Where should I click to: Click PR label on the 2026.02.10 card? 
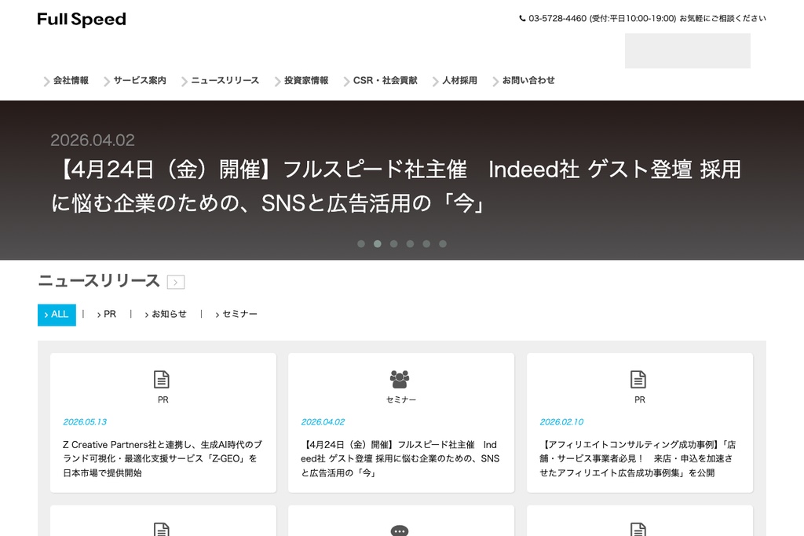pos(639,399)
